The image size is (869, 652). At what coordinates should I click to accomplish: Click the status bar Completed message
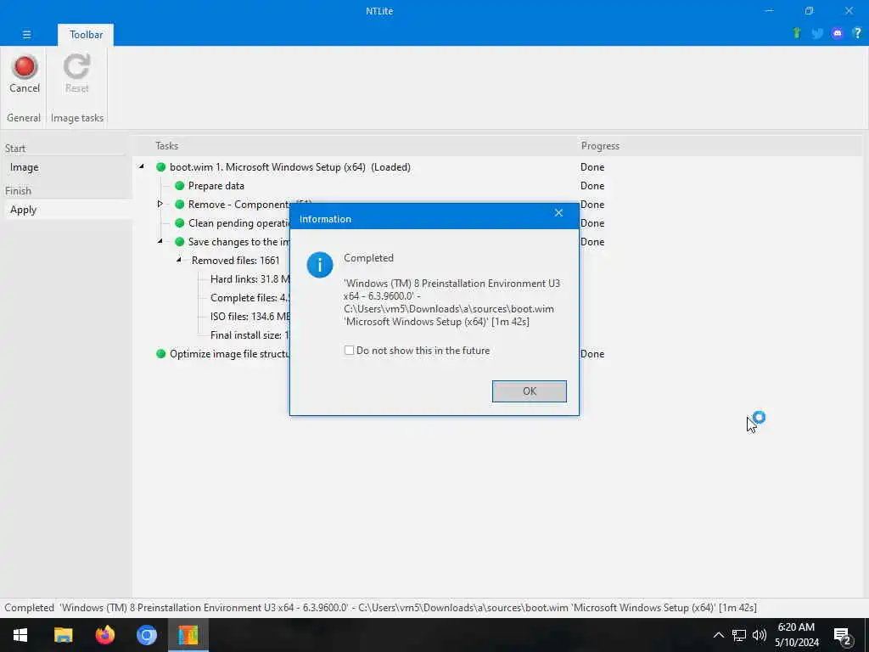[x=380, y=608]
